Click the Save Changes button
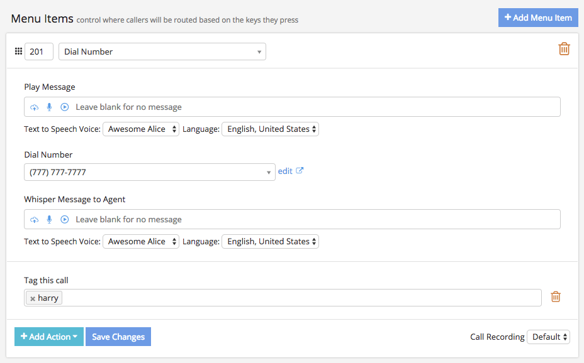This screenshot has height=363, width=584. pyautogui.click(x=118, y=337)
